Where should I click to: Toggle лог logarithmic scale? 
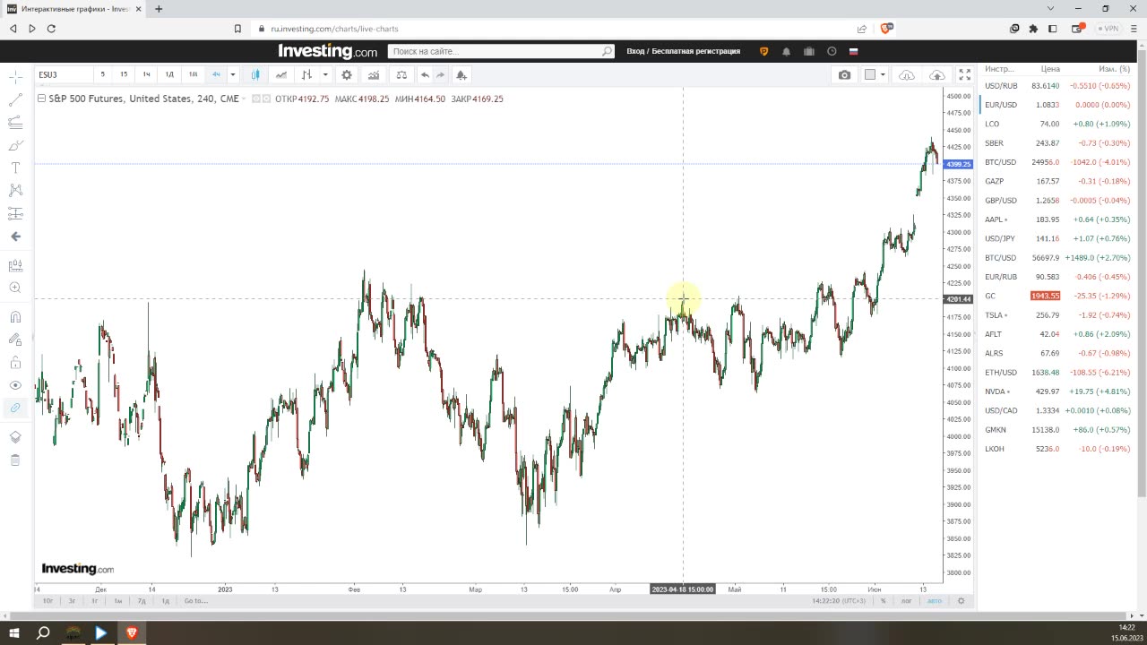(x=906, y=600)
